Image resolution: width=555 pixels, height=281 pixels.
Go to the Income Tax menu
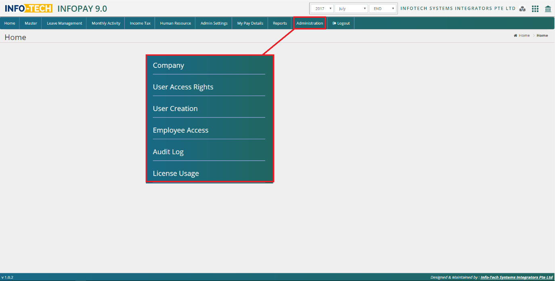click(x=140, y=23)
